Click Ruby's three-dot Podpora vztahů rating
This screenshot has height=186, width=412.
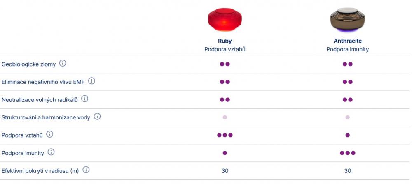click(x=225, y=135)
